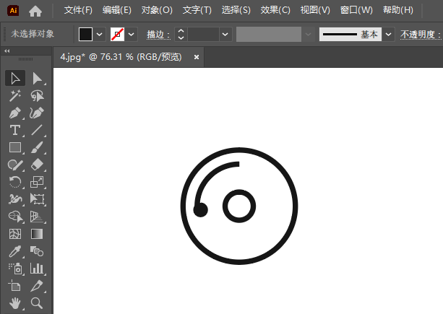Open the 帮助(H) menu
The width and height of the screenshot is (443, 314).
click(398, 10)
